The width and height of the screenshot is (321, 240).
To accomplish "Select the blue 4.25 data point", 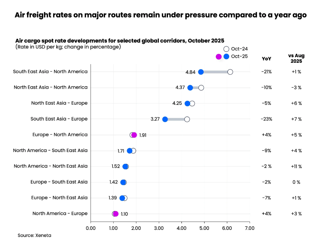I will [187, 103].
